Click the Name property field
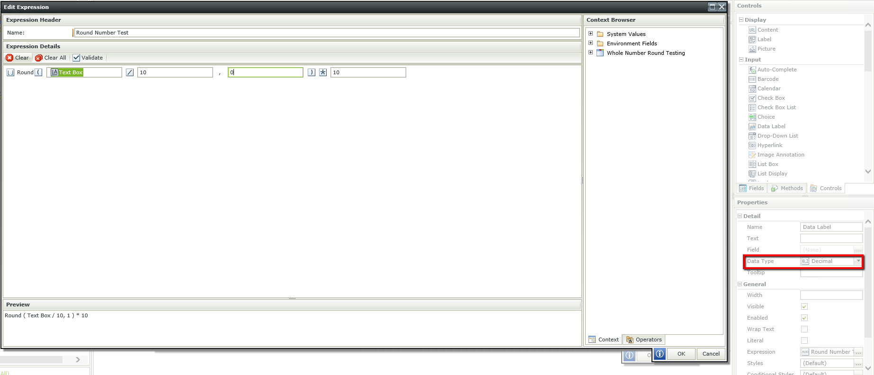The width and height of the screenshot is (874, 375). 831,227
